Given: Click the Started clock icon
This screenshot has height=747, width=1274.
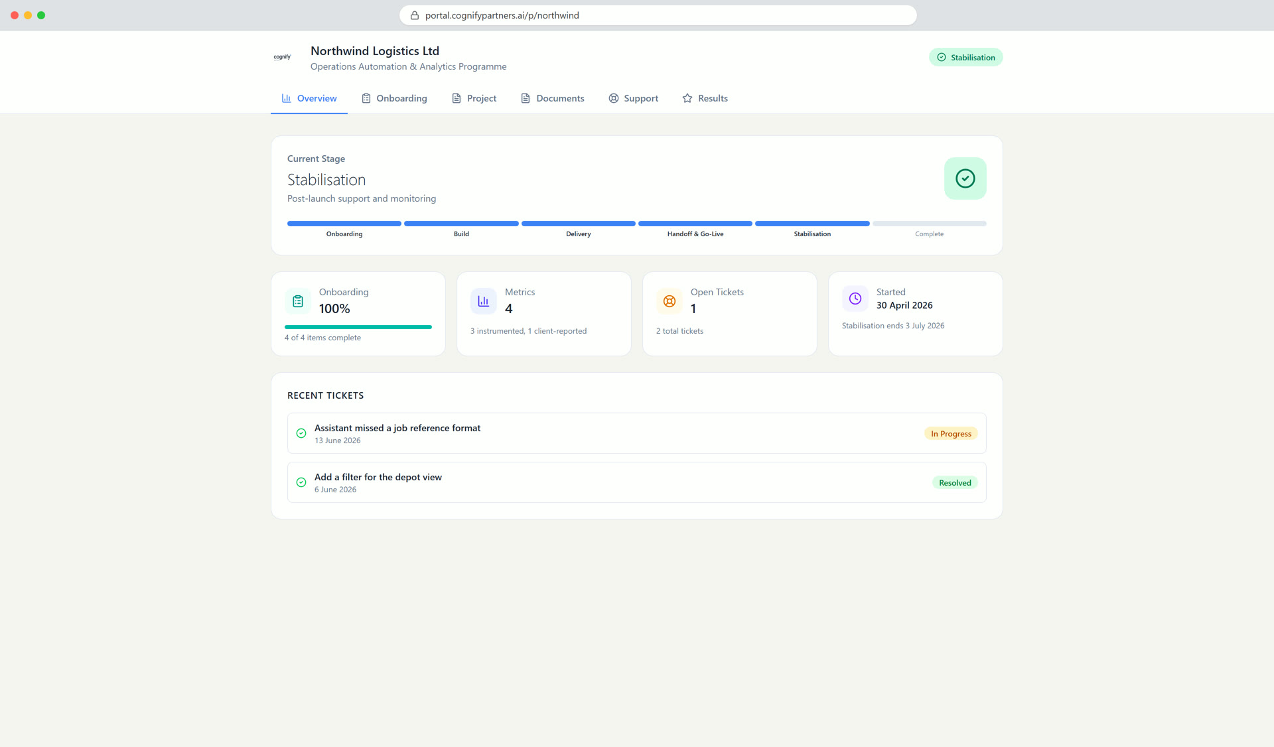Looking at the screenshot, I should [855, 299].
